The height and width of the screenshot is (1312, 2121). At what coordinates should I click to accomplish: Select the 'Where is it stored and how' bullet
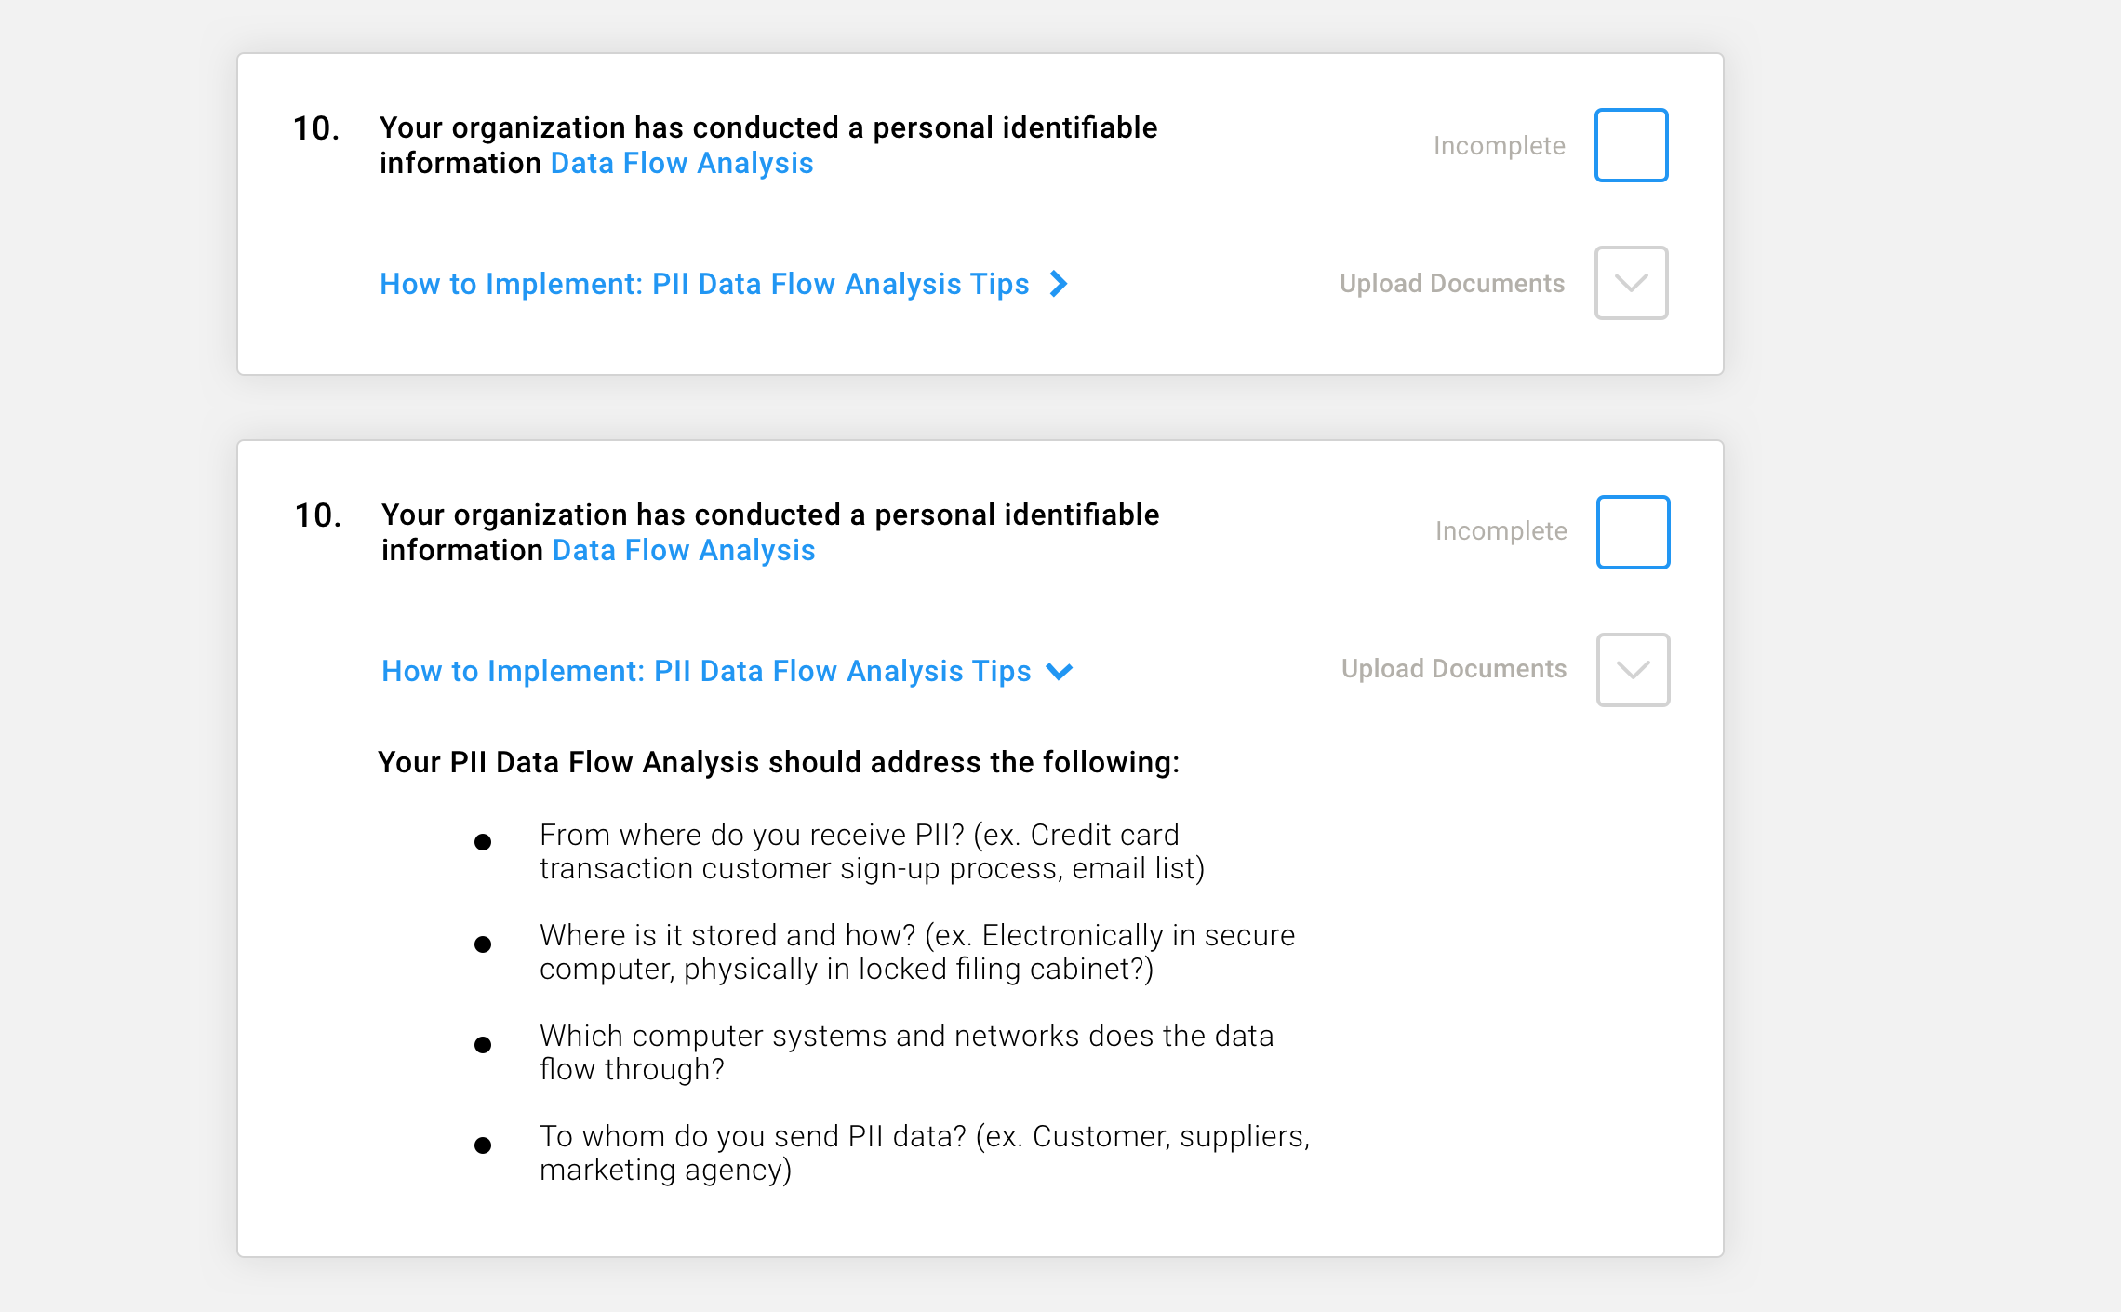click(x=917, y=952)
